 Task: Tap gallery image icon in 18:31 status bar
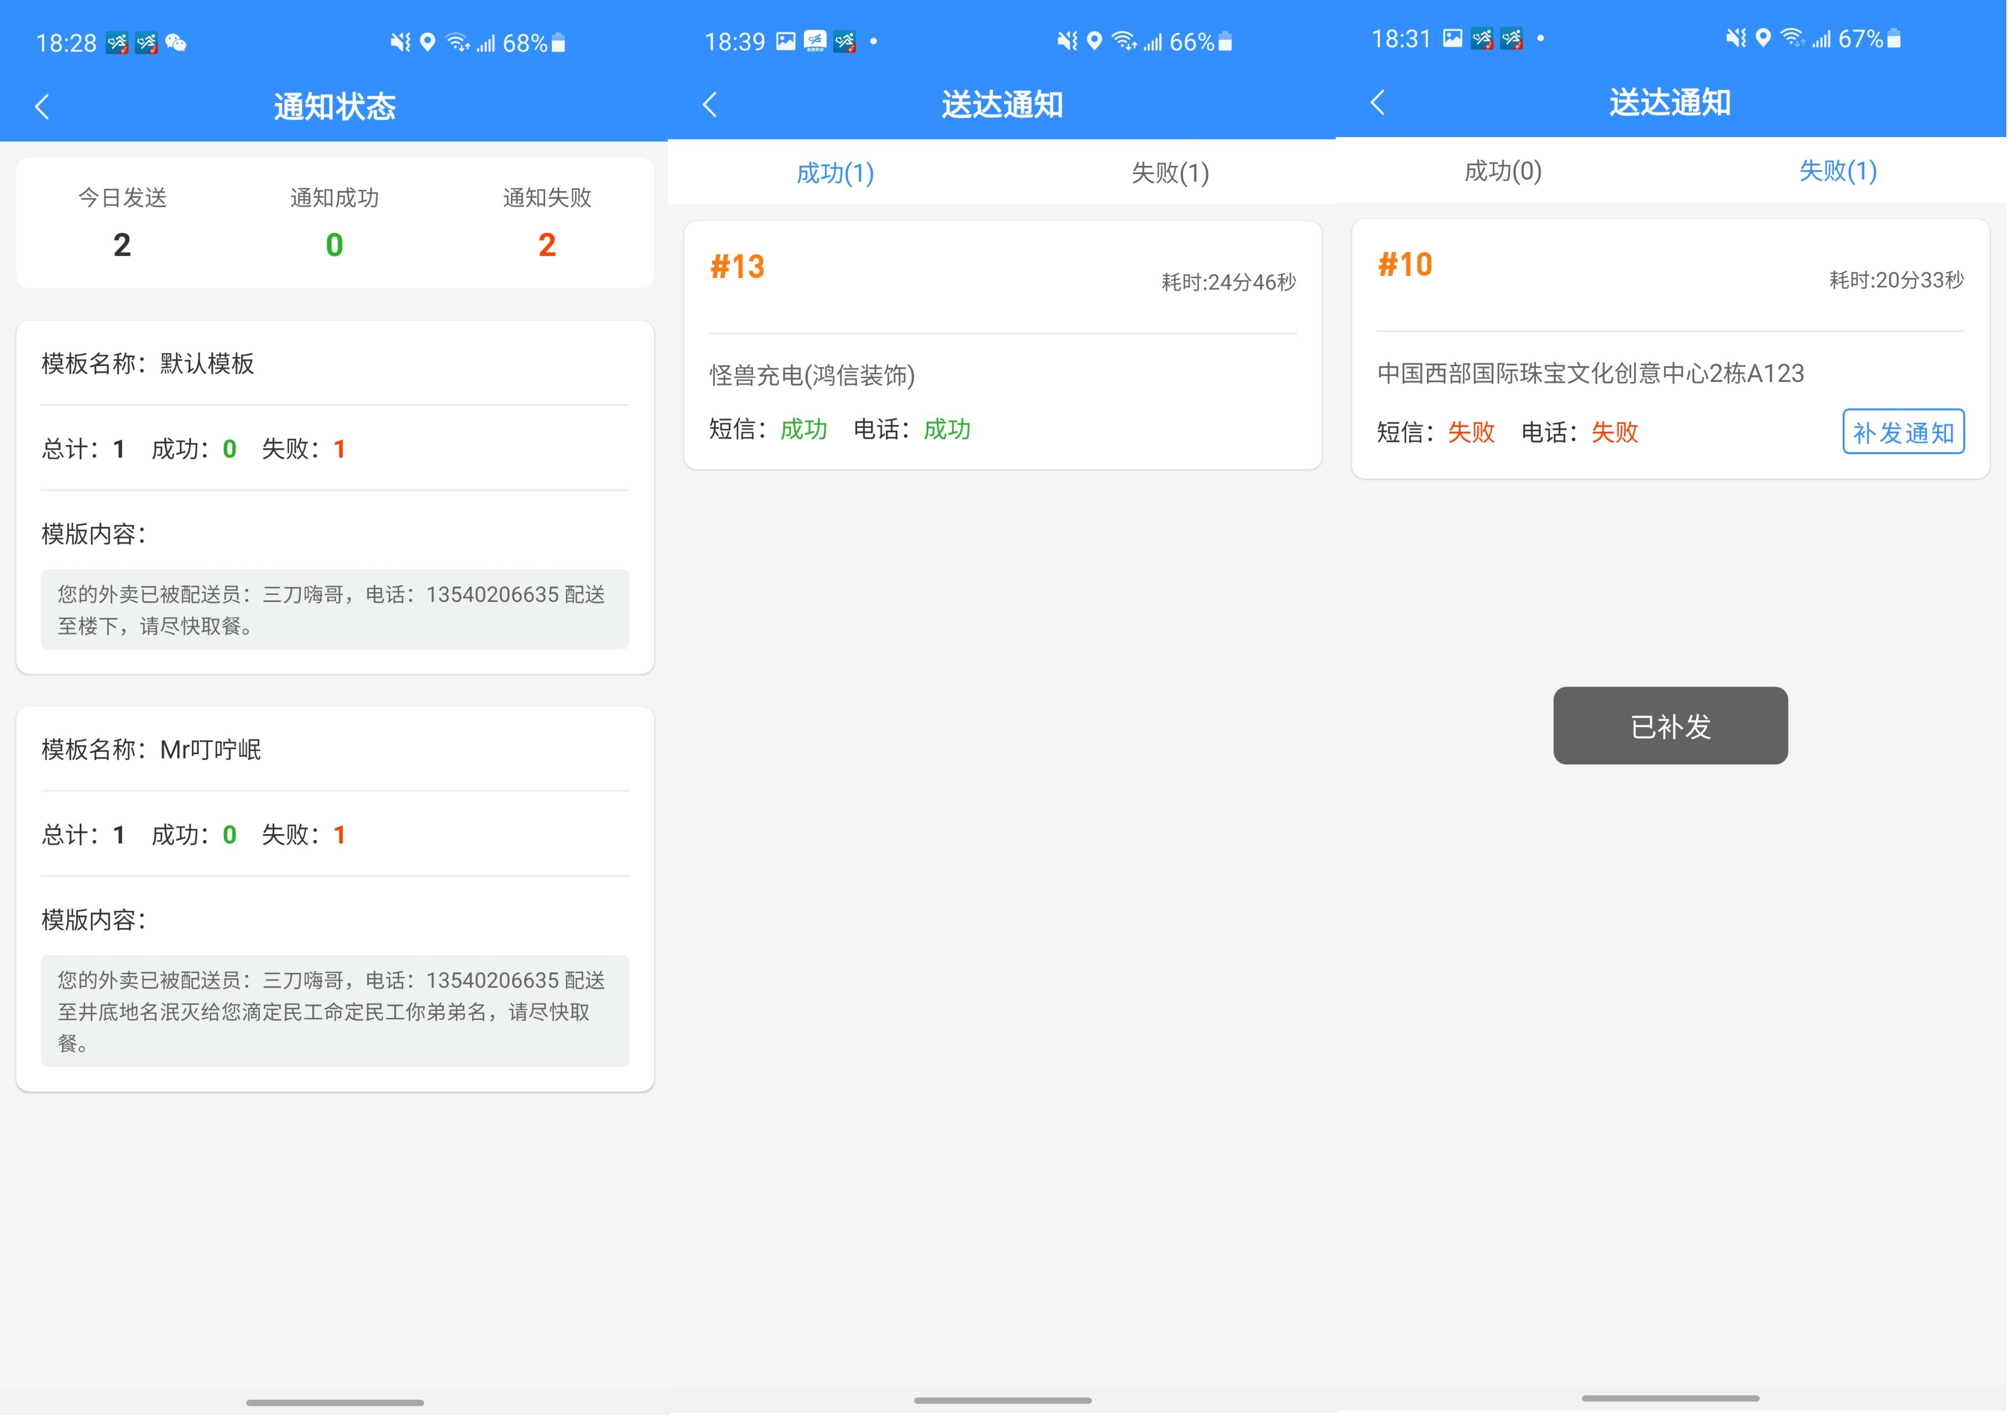click(1453, 39)
